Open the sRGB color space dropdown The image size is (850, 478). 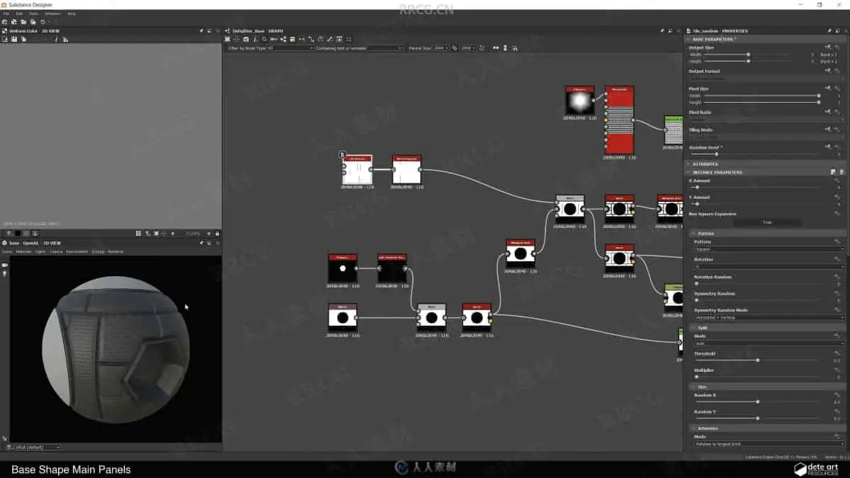coord(37,447)
